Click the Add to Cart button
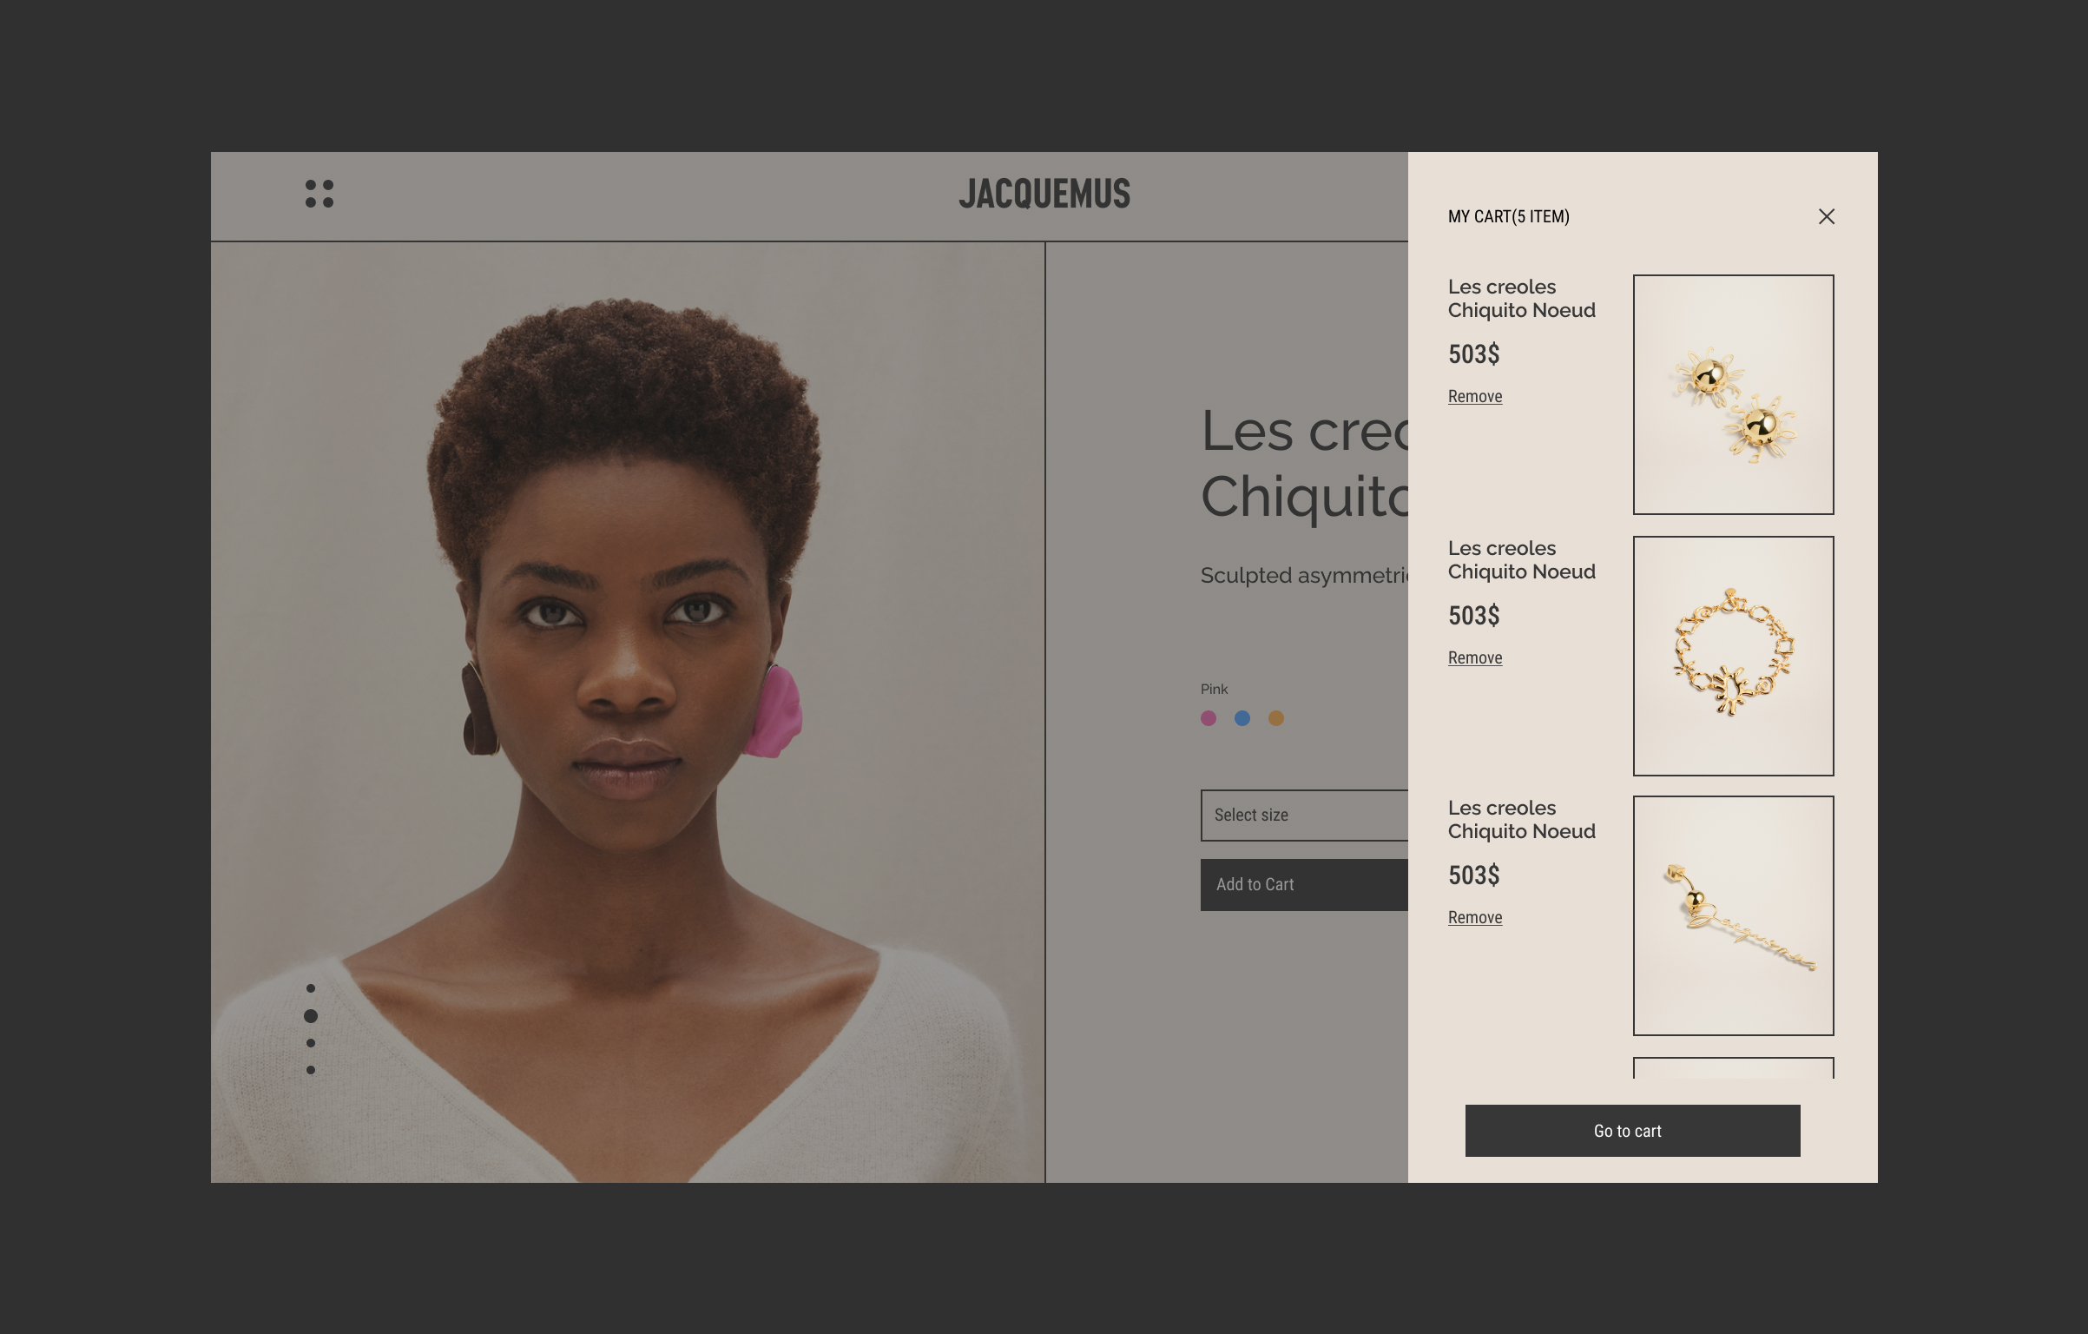Image resolution: width=2088 pixels, height=1334 pixels. coord(1303,885)
